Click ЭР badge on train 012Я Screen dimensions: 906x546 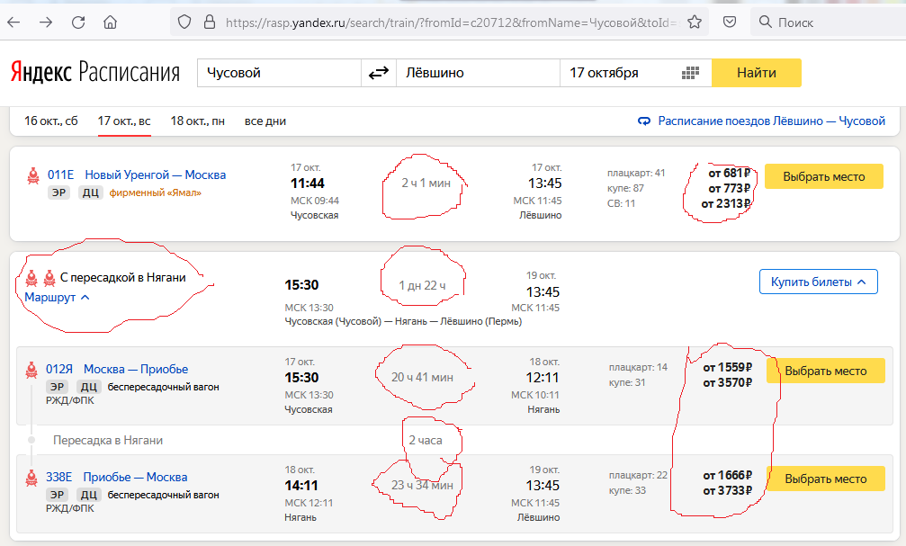58,387
